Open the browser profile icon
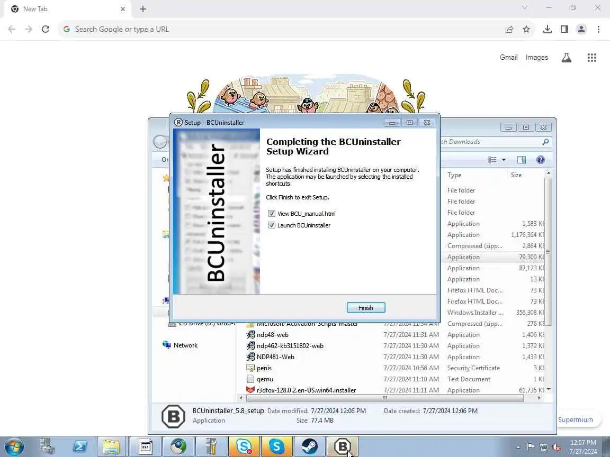Viewport: 610px width, 457px height. tap(581, 29)
